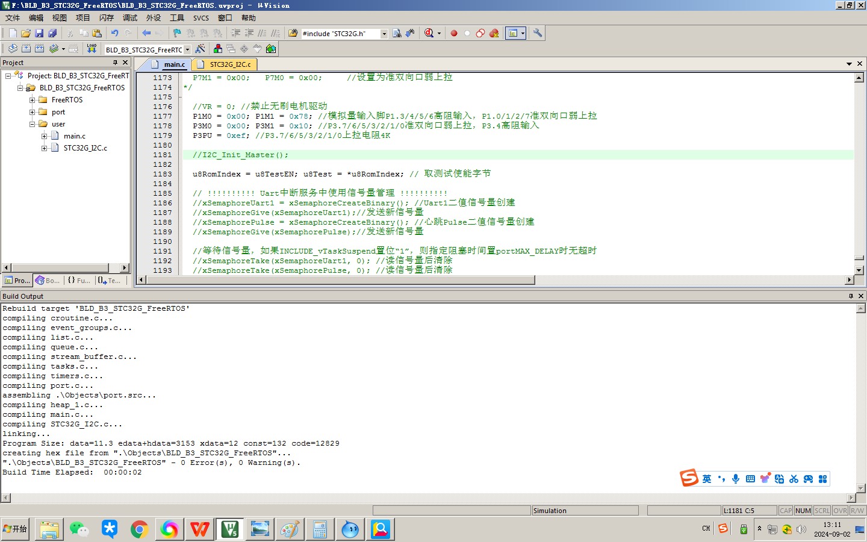Close the Project panel
This screenshot has height=542, width=867.
click(125, 63)
